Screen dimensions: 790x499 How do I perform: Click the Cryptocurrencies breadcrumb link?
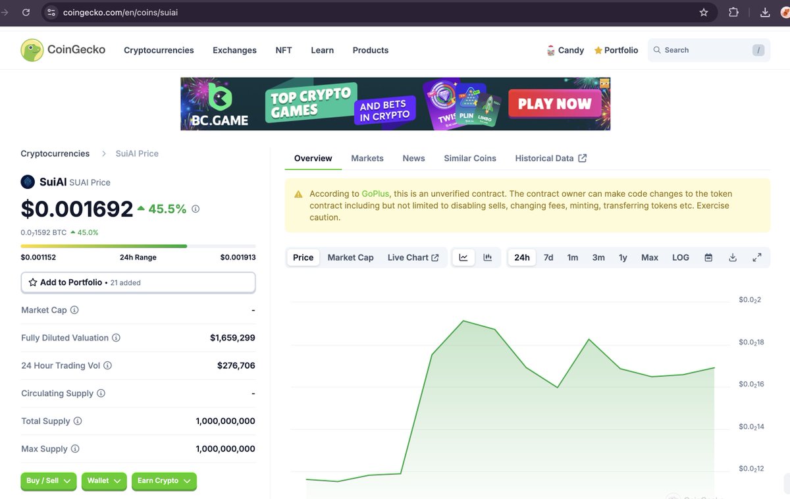point(55,153)
